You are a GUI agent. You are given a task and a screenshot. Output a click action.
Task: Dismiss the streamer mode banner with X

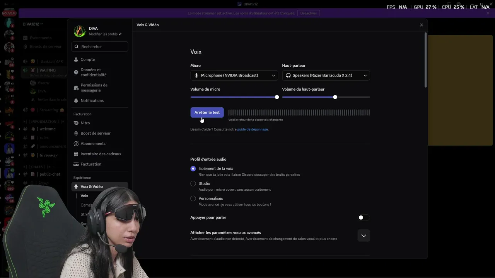488,13
